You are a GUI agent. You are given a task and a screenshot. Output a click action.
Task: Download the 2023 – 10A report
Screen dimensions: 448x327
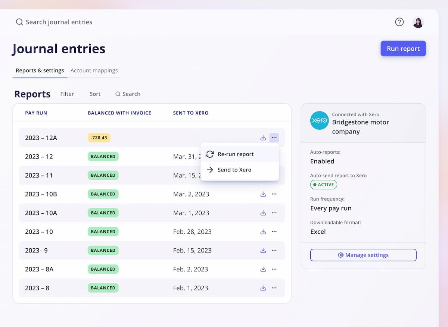coord(263,213)
